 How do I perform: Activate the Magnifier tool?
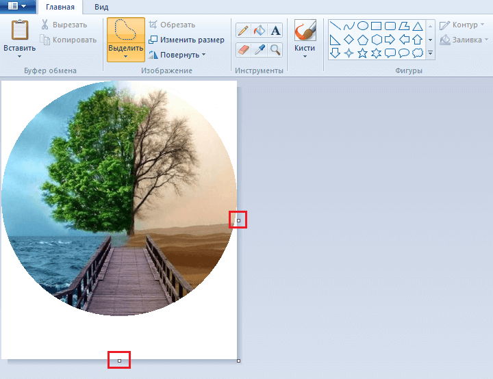point(275,49)
